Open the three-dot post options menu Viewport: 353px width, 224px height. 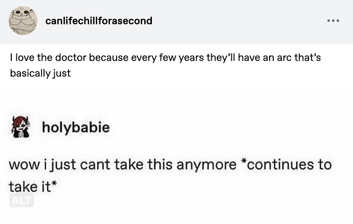[333, 20]
